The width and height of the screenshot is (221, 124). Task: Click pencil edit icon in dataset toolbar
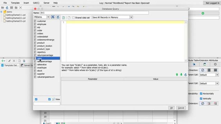tap(9, 61)
